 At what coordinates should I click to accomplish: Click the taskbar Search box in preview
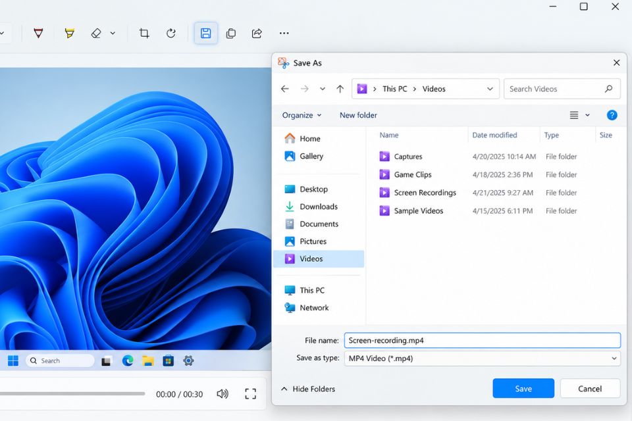(60, 360)
